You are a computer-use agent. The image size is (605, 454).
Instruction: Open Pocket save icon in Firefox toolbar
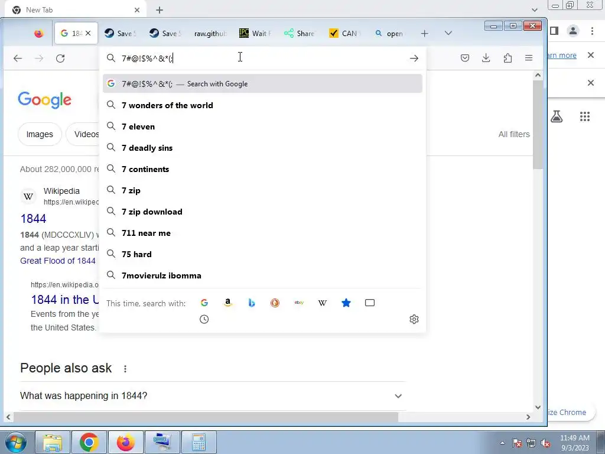tap(465, 59)
